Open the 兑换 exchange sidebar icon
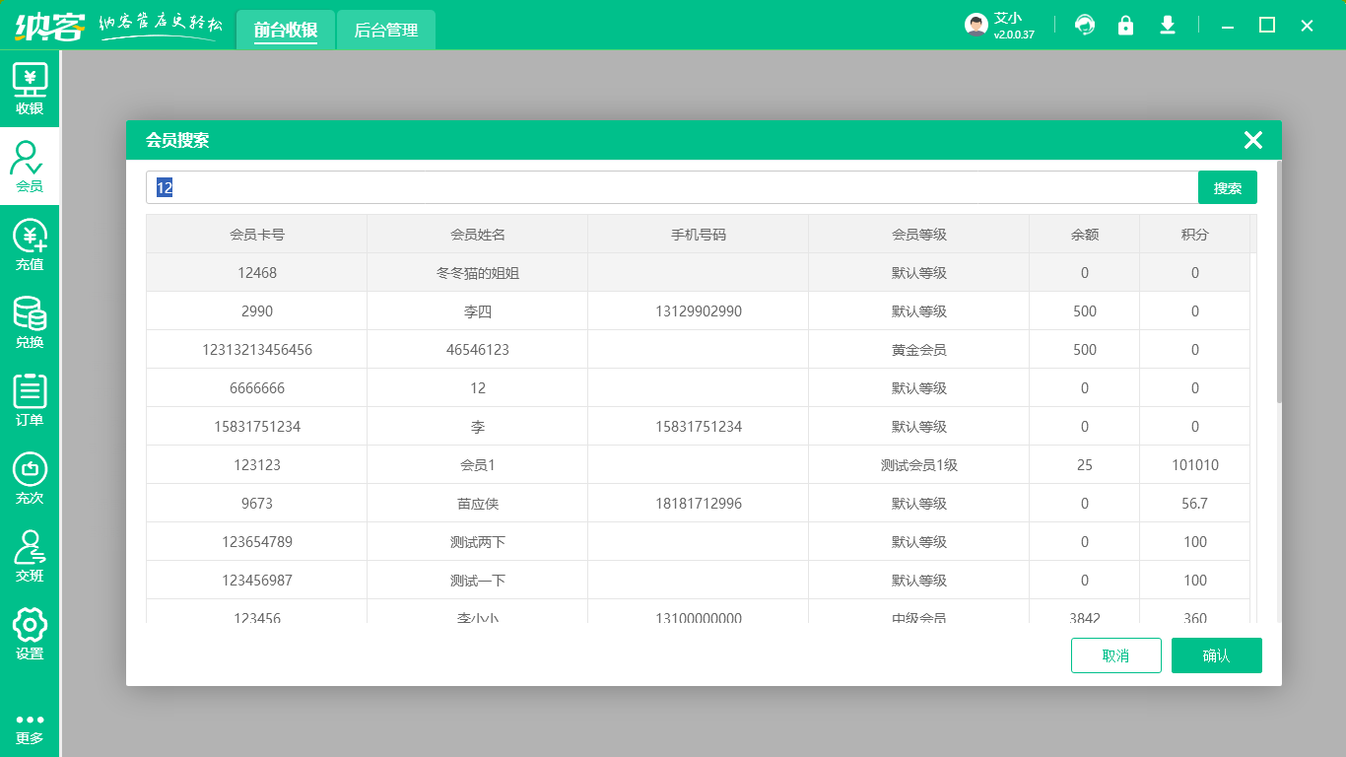 tap(30, 322)
